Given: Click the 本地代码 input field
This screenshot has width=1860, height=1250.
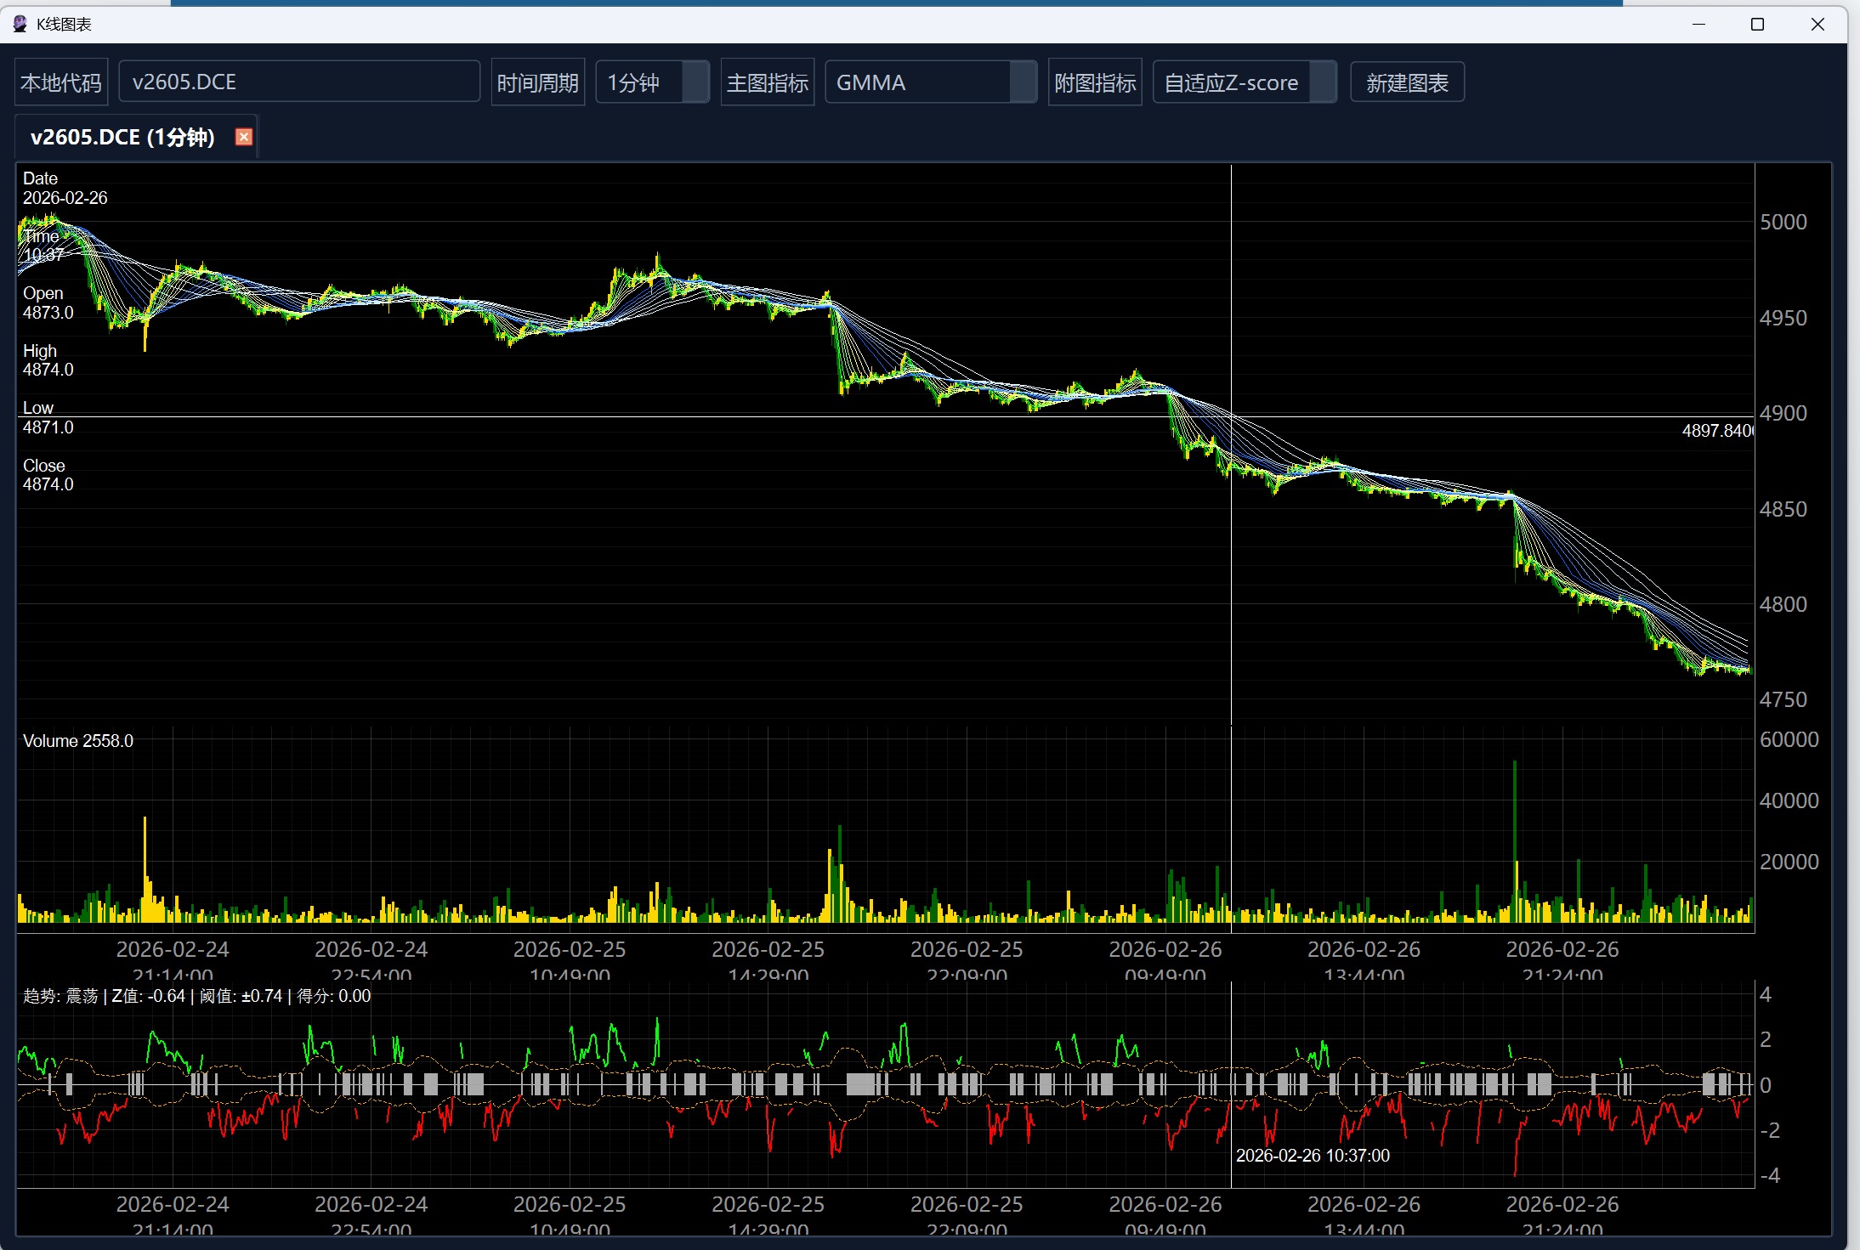Looking at the screenshot, I should pyautogui.click(x=299, y=82).
